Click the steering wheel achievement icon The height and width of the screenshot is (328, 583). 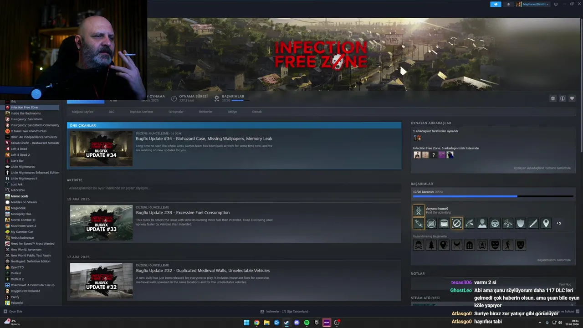[x=495, y=223]
